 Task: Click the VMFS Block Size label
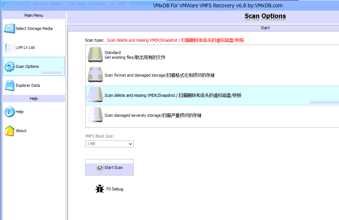coord(99,136)
